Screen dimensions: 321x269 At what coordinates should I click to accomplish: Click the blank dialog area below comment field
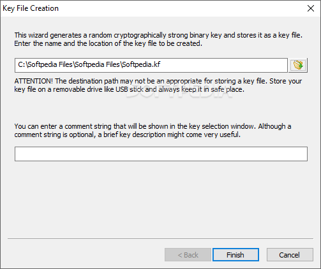(161, 198)
